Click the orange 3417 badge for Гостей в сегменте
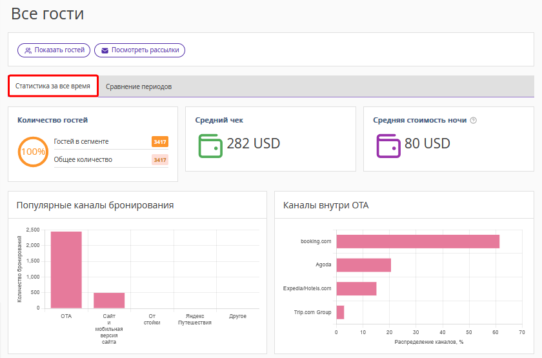This screenshot has height=358, width=542. (159, 142)
